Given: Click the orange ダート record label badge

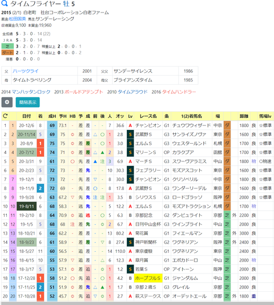Looking at the screenshot, I should click(x=7, y=53).
